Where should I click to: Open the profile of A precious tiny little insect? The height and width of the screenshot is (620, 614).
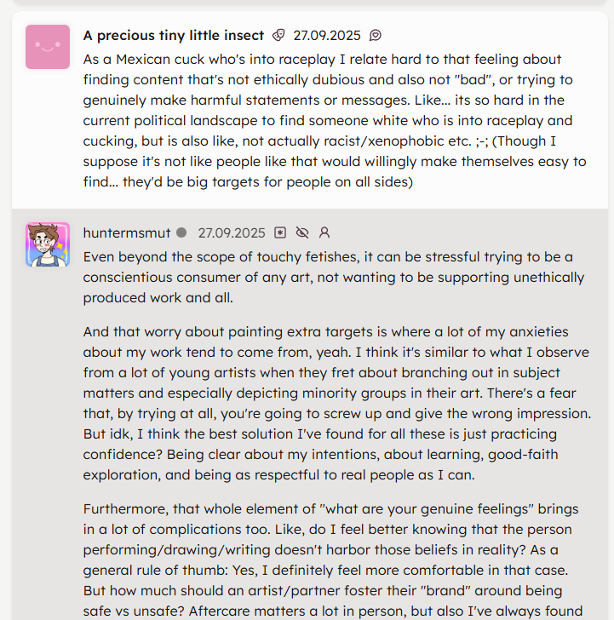click(x=174, y=36)
